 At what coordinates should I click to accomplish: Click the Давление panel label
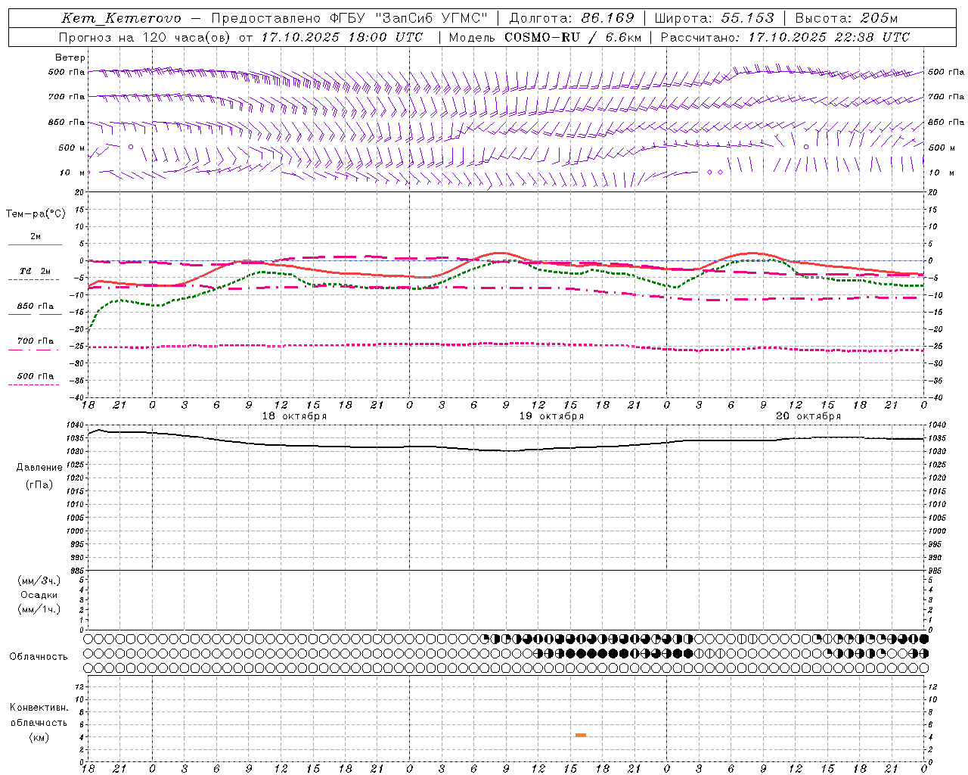coord(39,468)
